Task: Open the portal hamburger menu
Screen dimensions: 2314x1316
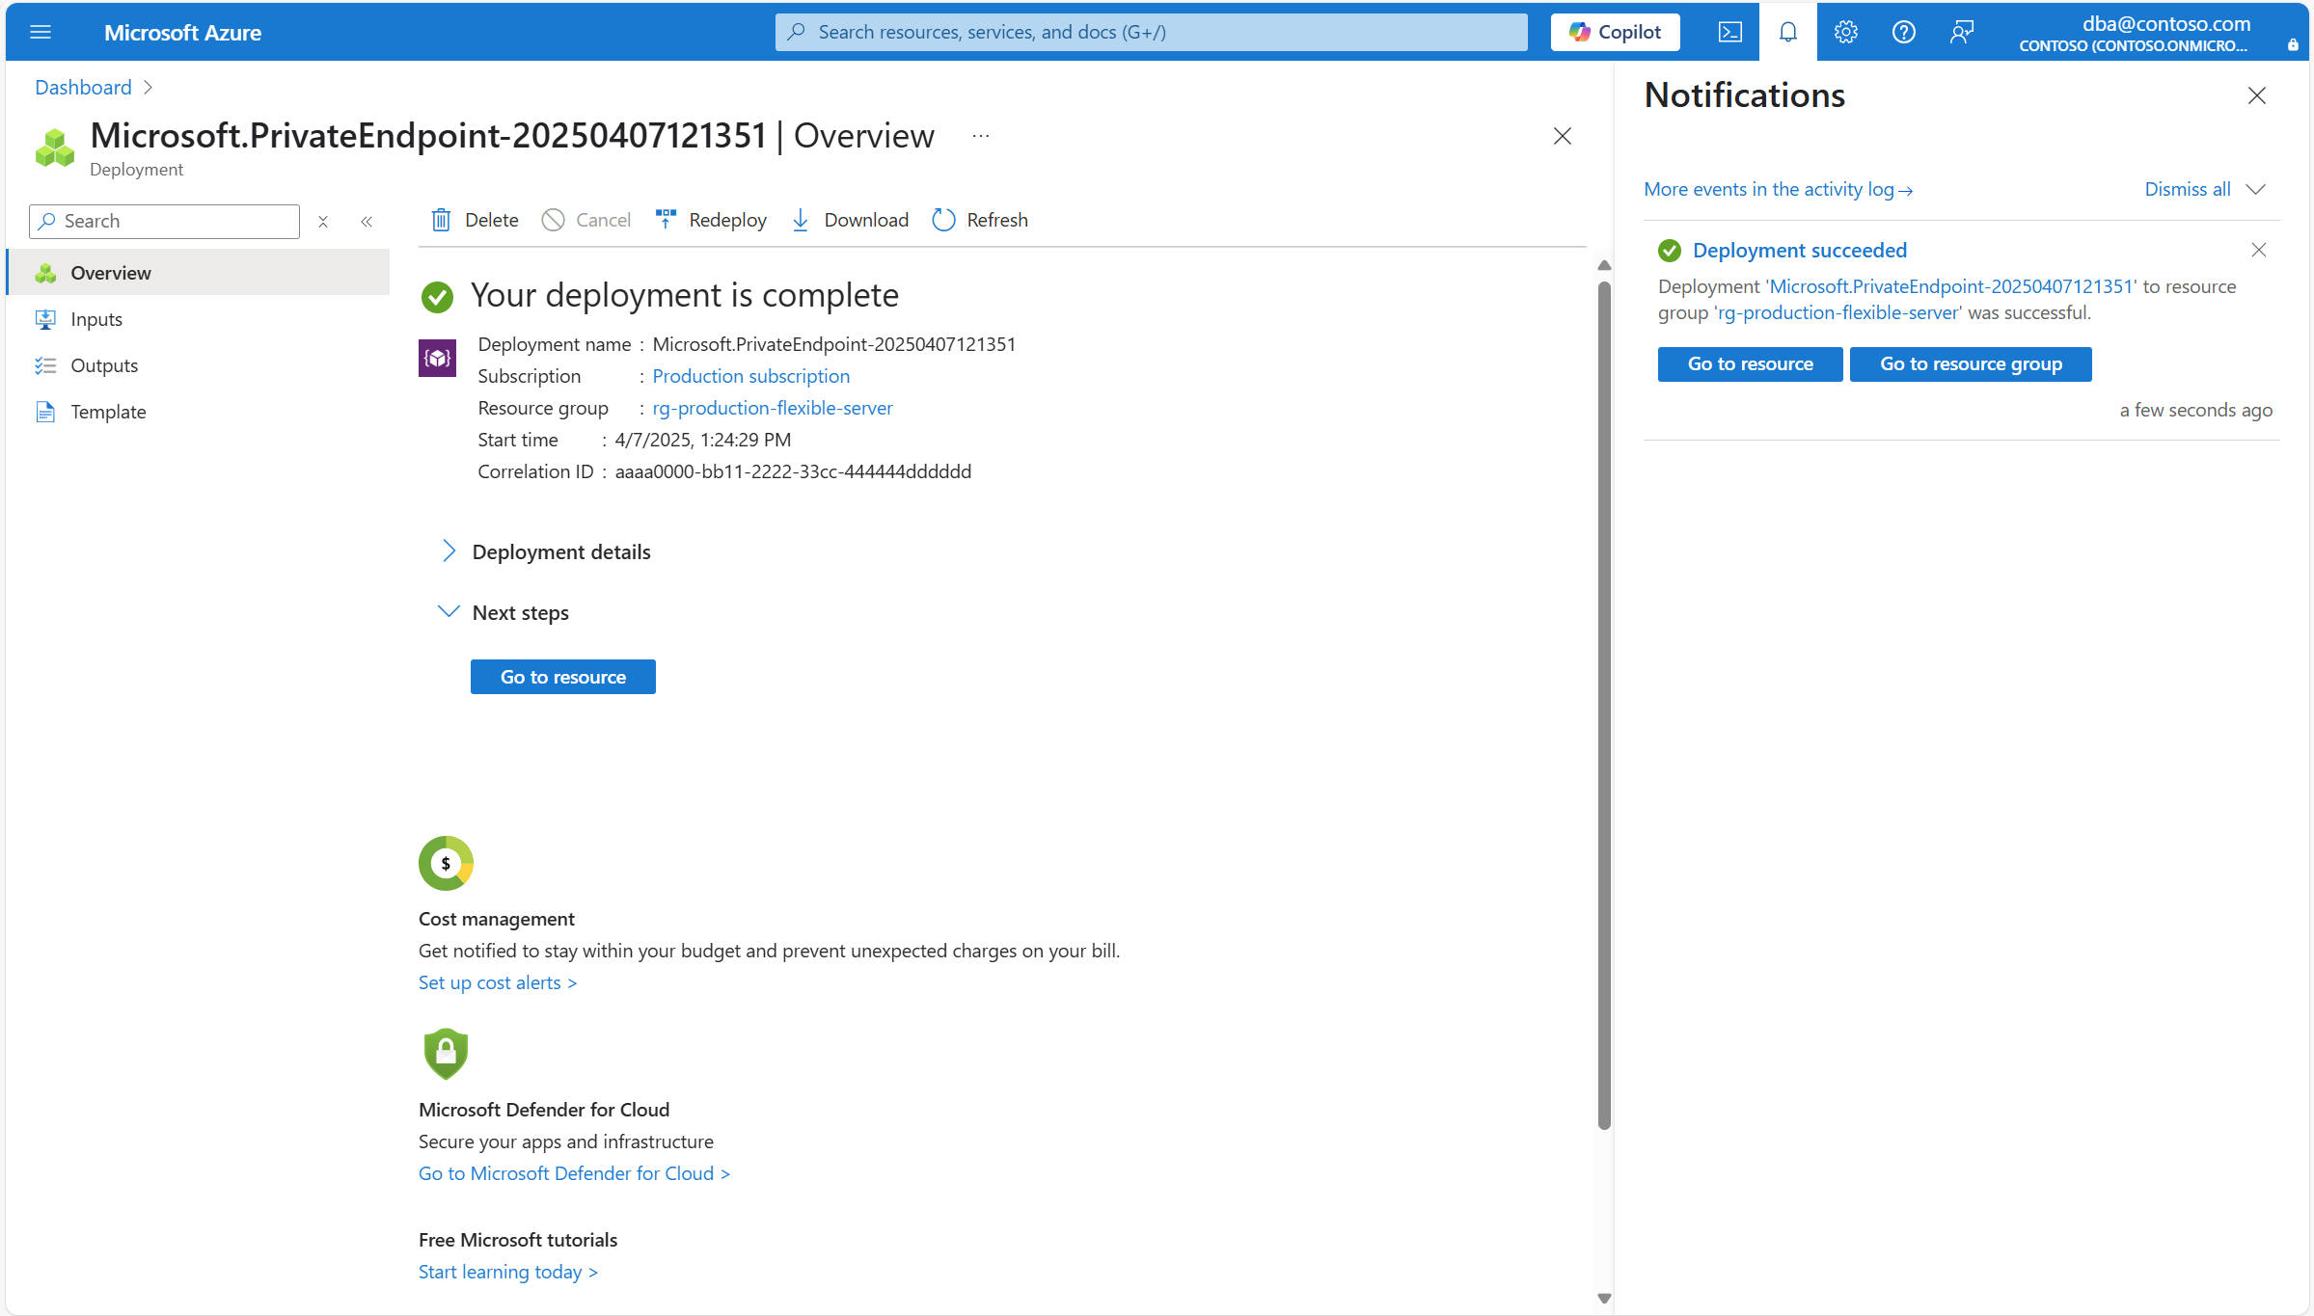Action: [x=41, y=32]
